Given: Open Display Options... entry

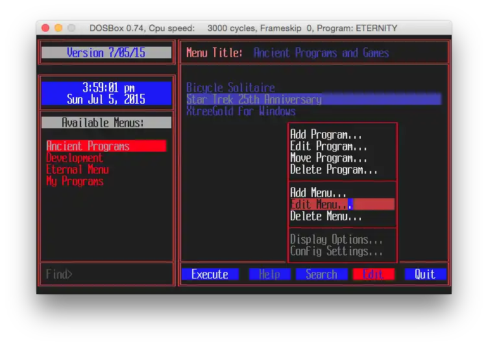Looking at the screenshot, I should (x=336, y=239).
